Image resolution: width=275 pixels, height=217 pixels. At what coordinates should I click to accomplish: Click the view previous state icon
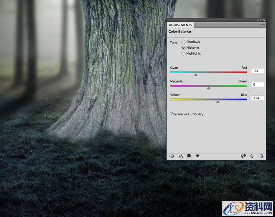[244, 156]
